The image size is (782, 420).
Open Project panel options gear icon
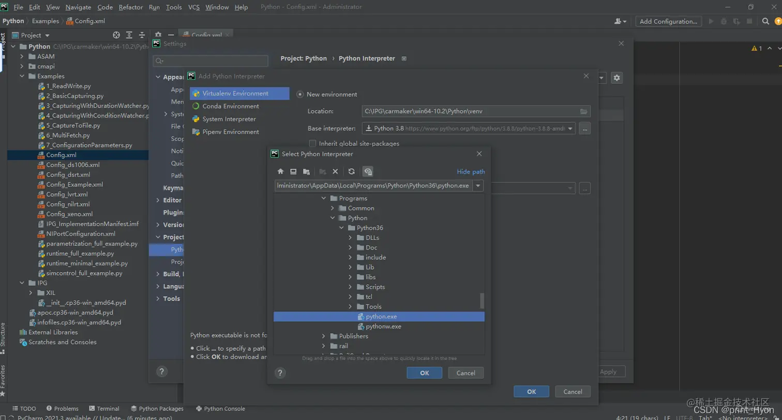coord(158,35)
